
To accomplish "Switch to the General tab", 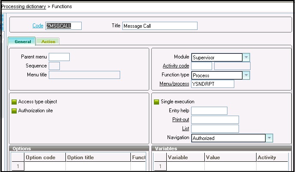I will (22, 41).
